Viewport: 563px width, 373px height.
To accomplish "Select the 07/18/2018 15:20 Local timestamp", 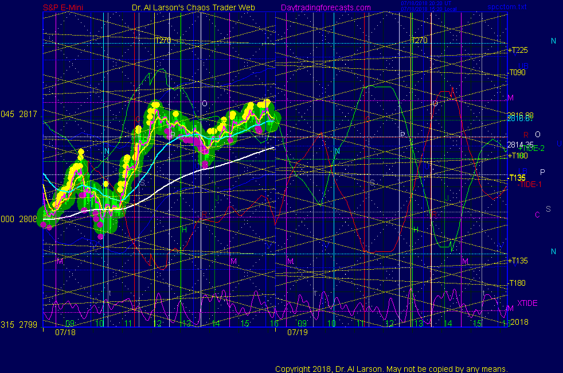I will pos(429,9).
